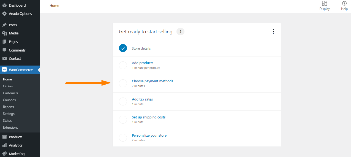
Task: Open the Analytics bar chart icon
Action: pyautogui.click(x=4, y=145)
